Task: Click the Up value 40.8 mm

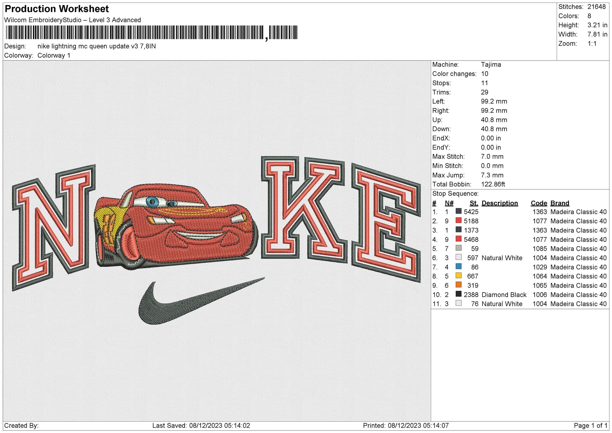Action: click(x=494, y=120)
